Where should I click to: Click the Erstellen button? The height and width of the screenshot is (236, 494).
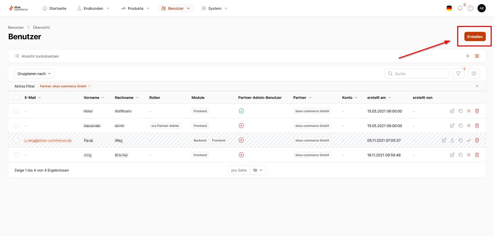[x=475, y=37]
